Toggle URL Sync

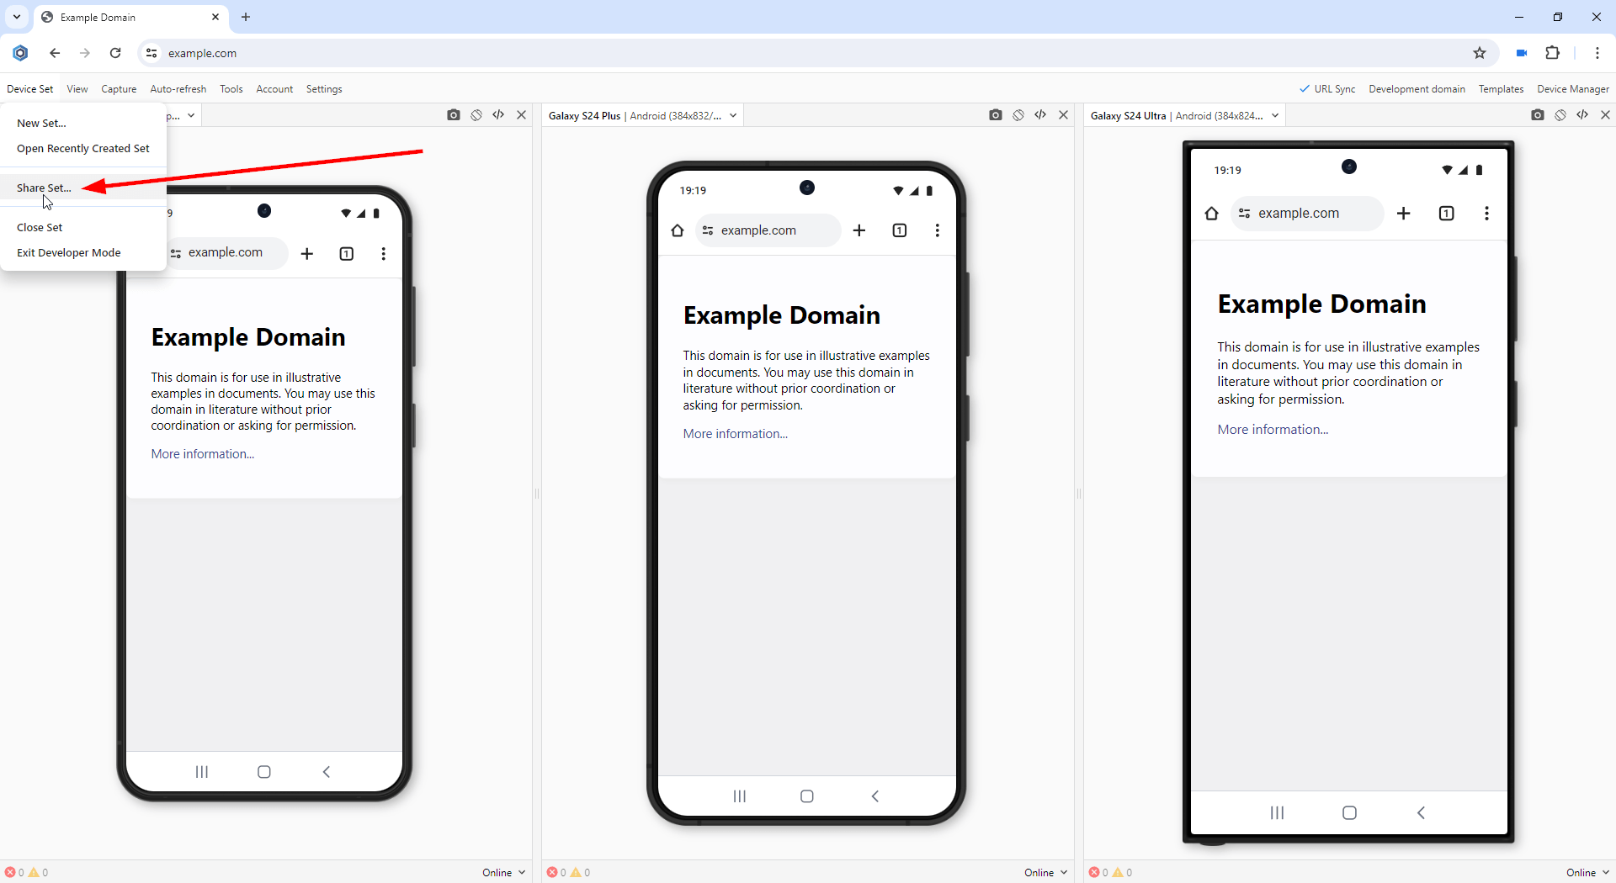coord(1328,88)
